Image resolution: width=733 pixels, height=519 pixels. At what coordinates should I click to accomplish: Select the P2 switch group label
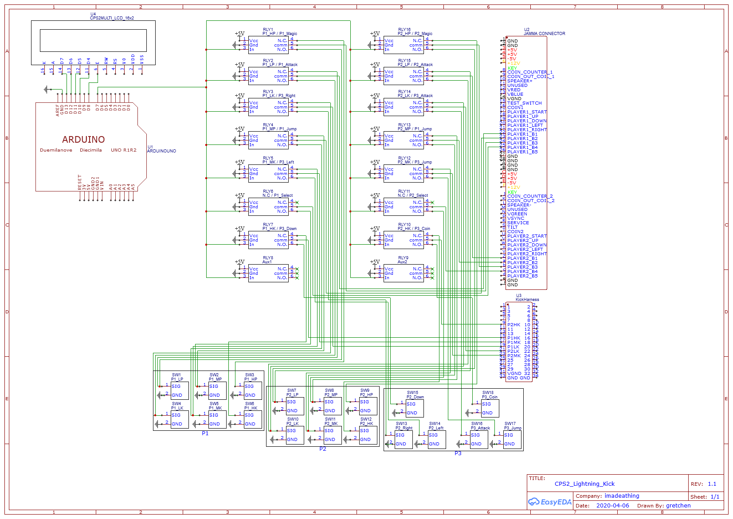322,449
